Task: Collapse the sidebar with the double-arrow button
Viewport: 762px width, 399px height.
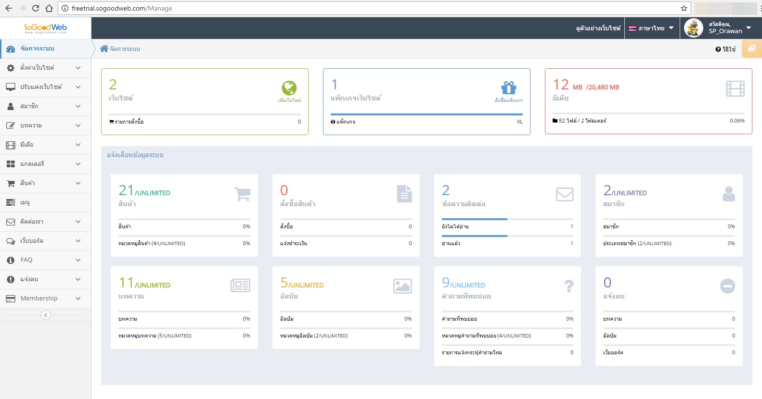Action: 46,315
